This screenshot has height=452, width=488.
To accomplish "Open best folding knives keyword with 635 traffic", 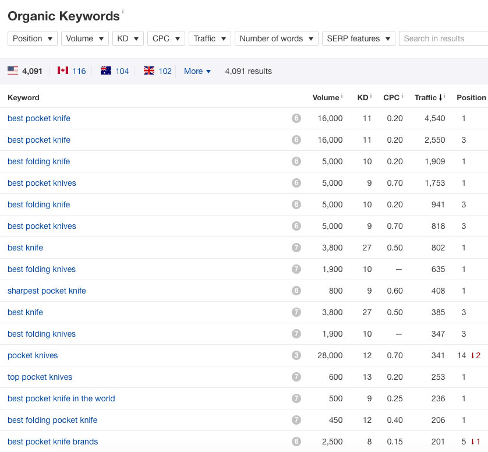I will coord(41,269).
